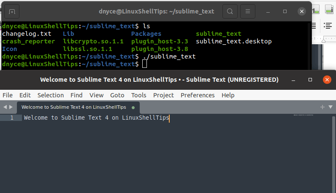Click 'libcrypto.so.1.1' in the terminal listing
Screen dimensions: 336x193
93,41
